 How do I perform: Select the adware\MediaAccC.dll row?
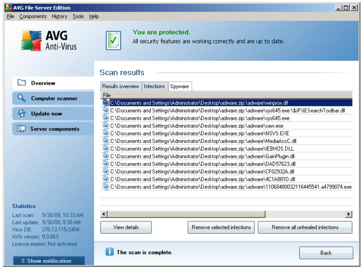(x=226, y=141)
